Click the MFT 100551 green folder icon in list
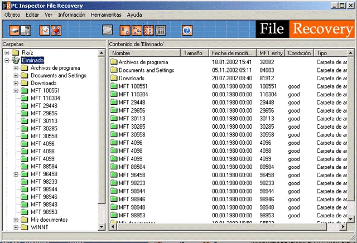Image resolution: width=357 pixels, height=243 pixels. 114,86
